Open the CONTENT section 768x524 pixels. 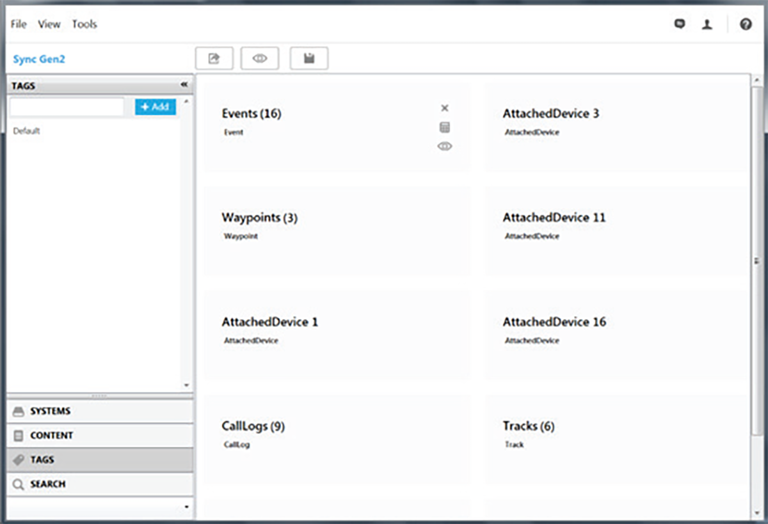51,435
